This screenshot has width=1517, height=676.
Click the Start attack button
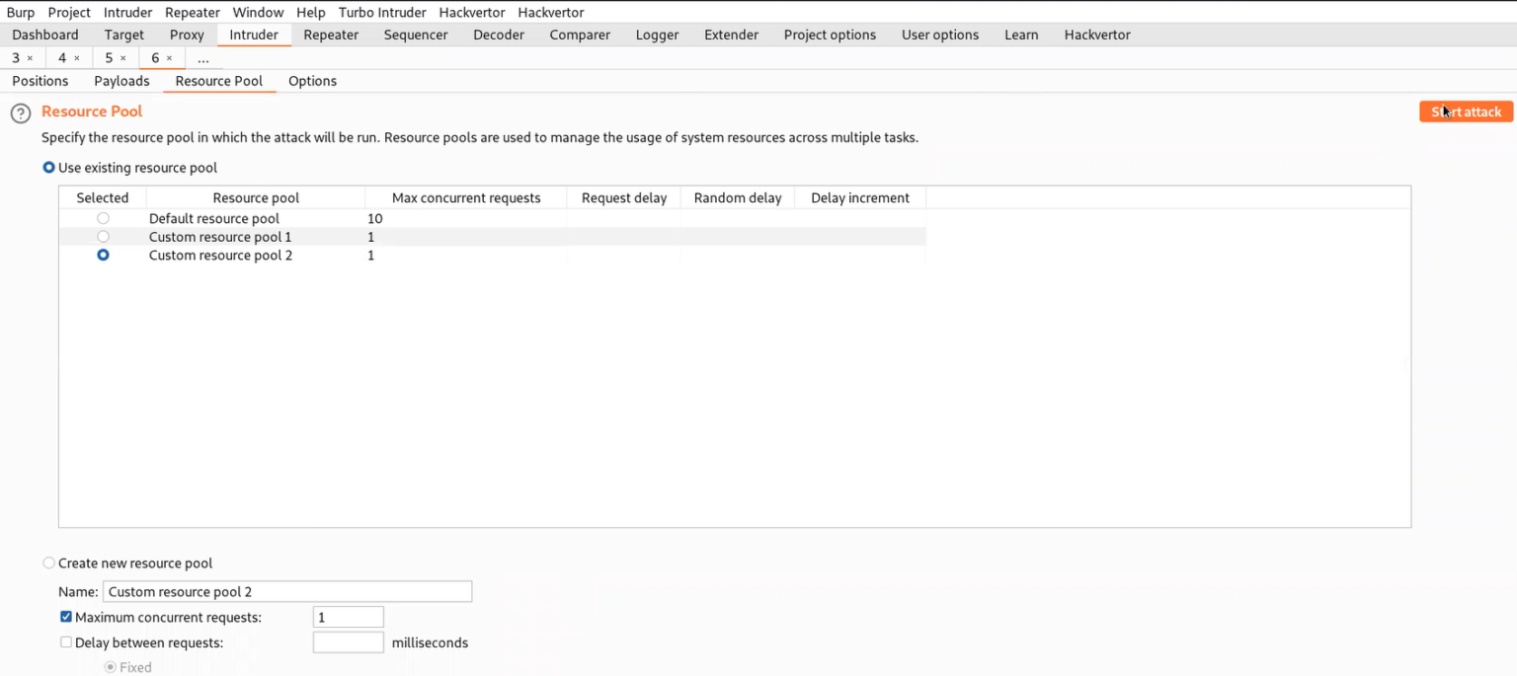(1466, 112)
